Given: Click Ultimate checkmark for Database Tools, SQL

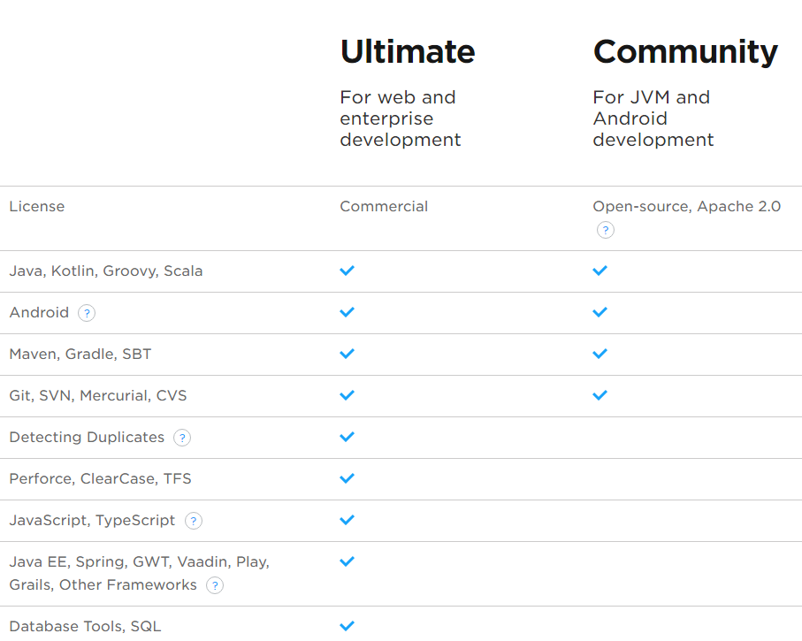Looking at the screenshot, I should pos(347,626).
